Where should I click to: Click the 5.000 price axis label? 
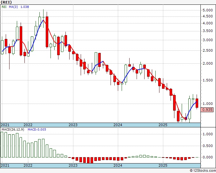pyautogui.click(x=208, y=10)
